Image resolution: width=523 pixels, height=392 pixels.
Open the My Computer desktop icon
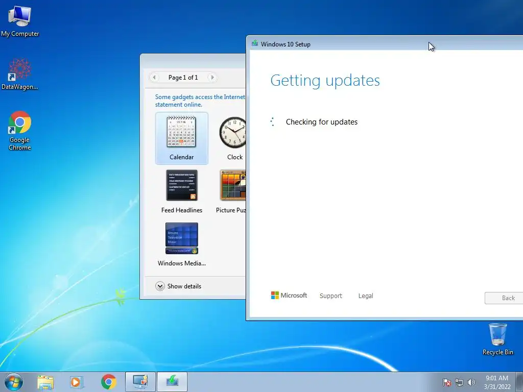coord(20,20)
